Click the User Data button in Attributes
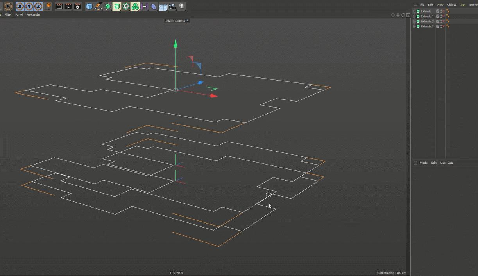Screen dimensions: 478x276 click(447, 163)
